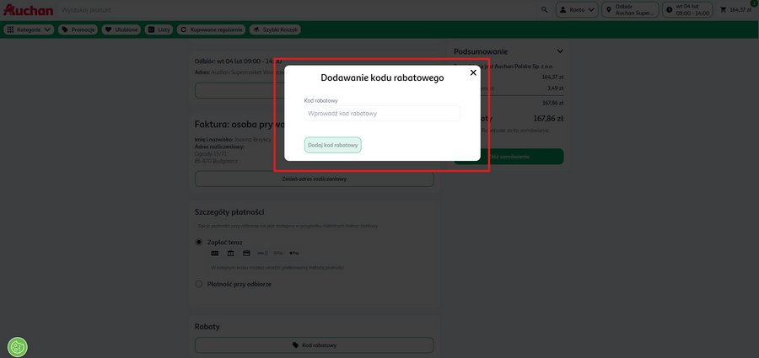759x358 pixels.
Task: Open 'Listy' shopping lists
Action: (x=159, y=29)
